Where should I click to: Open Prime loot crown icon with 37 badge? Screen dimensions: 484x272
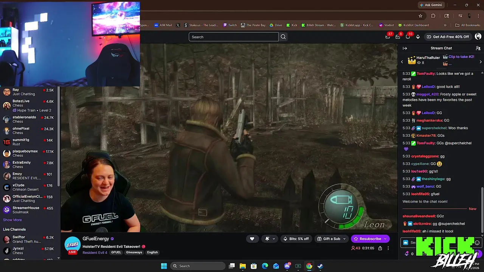[x=388, y=37]
